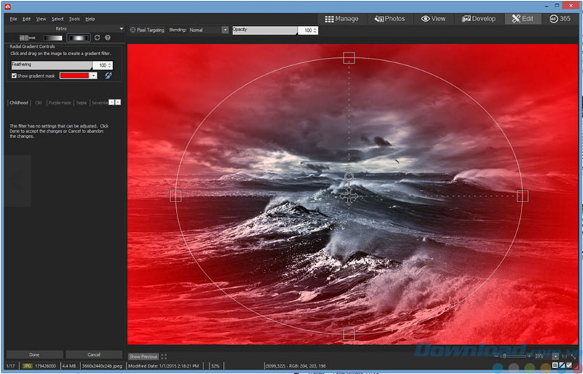This screenshot has height=374, width=583.
Task: Click the Done button
Action: point(34,354)
